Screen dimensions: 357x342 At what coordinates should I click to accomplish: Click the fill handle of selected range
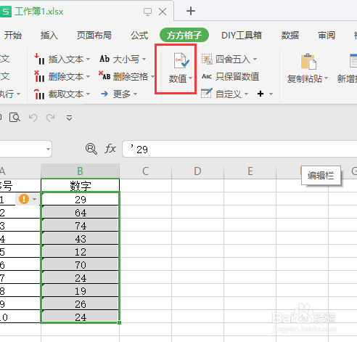(x=119, y=322)
